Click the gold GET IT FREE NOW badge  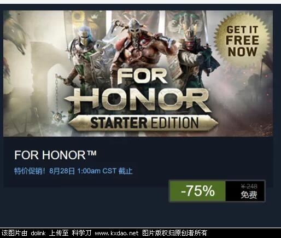pyautogui.click(x=242, y=41)
